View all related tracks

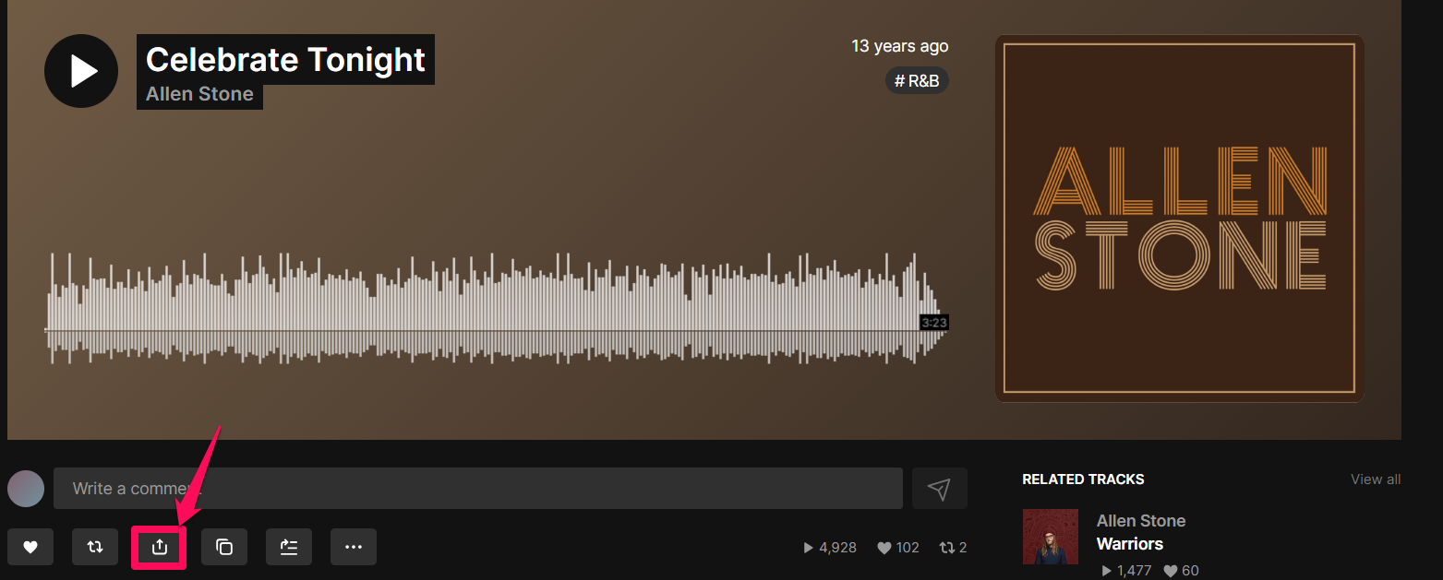pyautogui.click(x=1376, y=479)
